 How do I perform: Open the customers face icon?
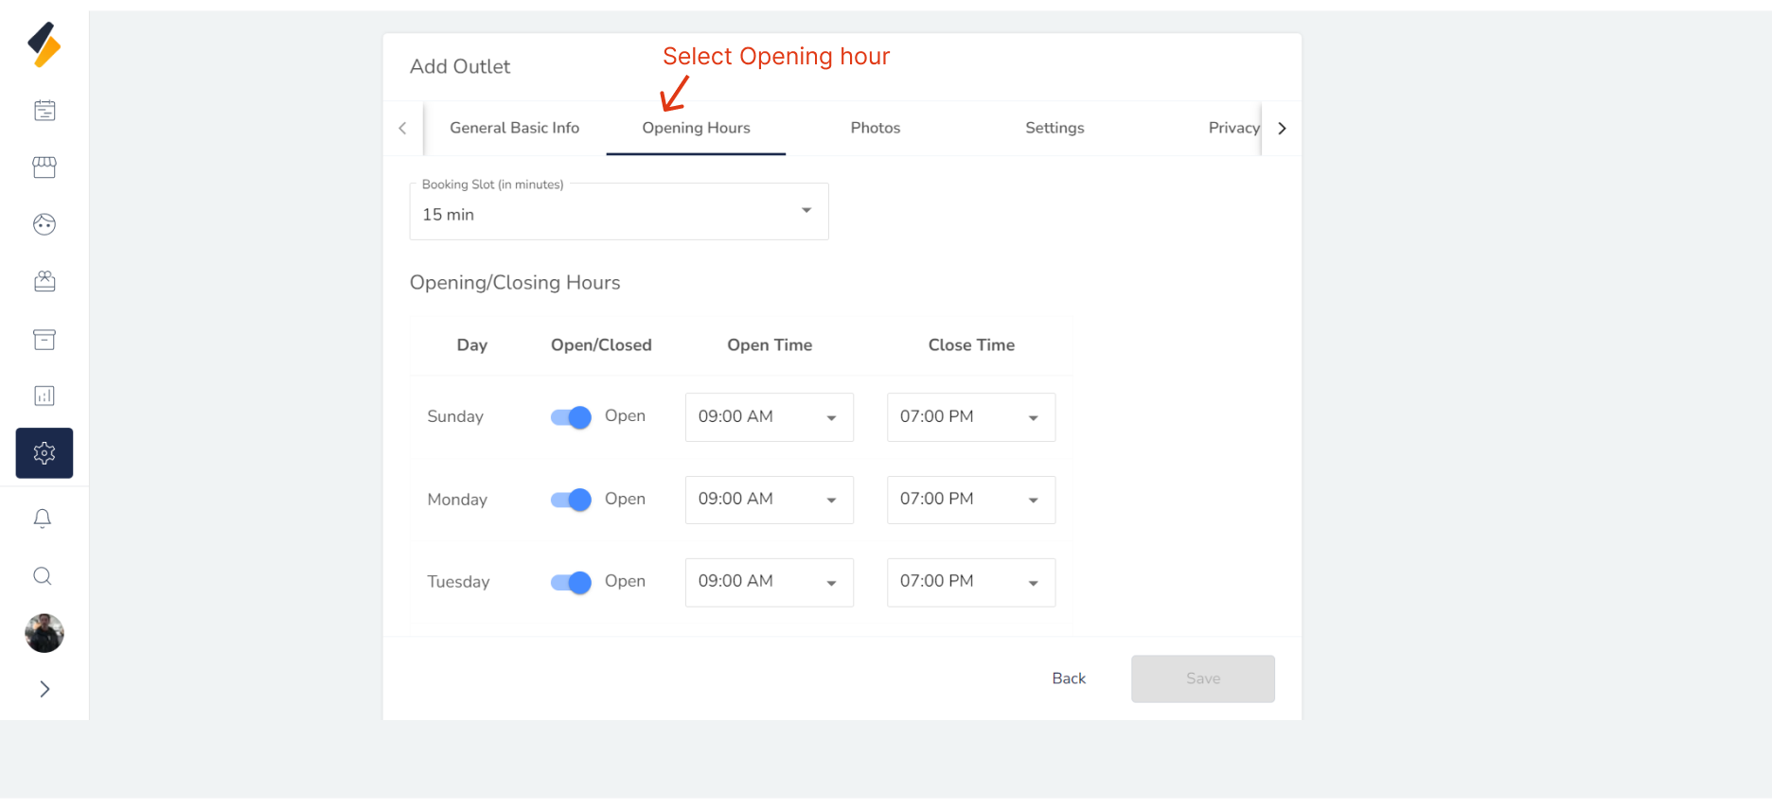coord(44,224)
